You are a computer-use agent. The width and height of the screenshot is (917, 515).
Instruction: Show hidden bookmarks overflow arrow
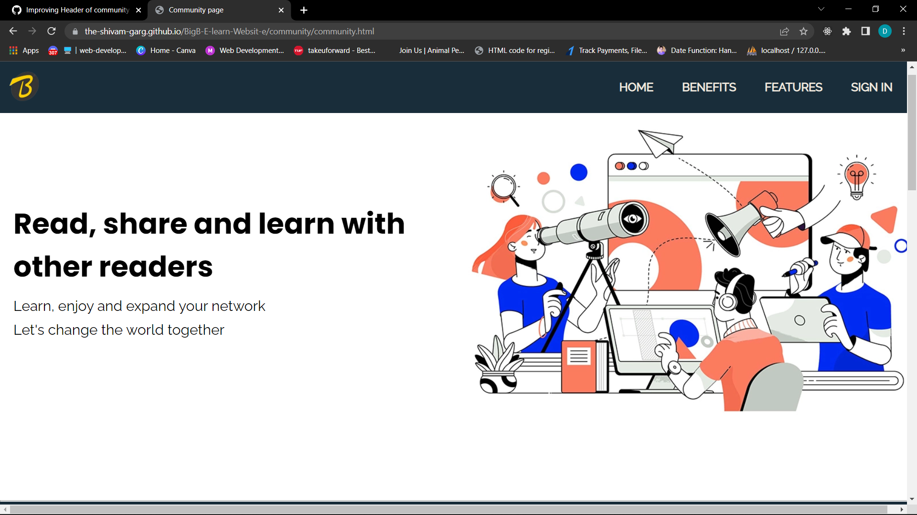903,50
